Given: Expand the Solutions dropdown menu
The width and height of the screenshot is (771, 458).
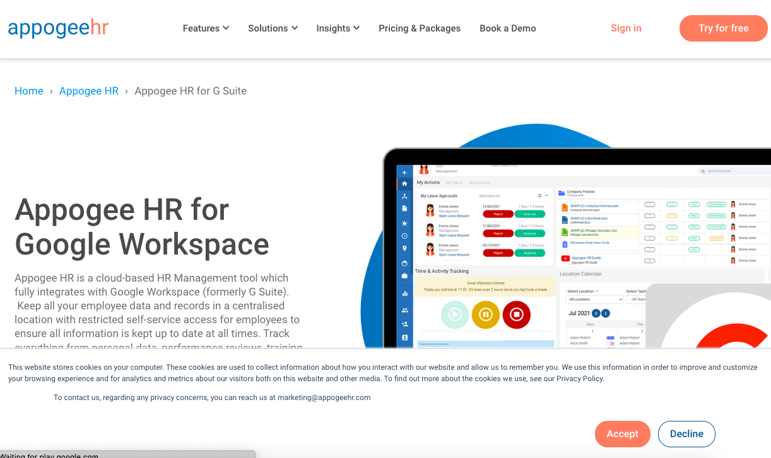Looking at the screenshot, I should tap(273, 28).
